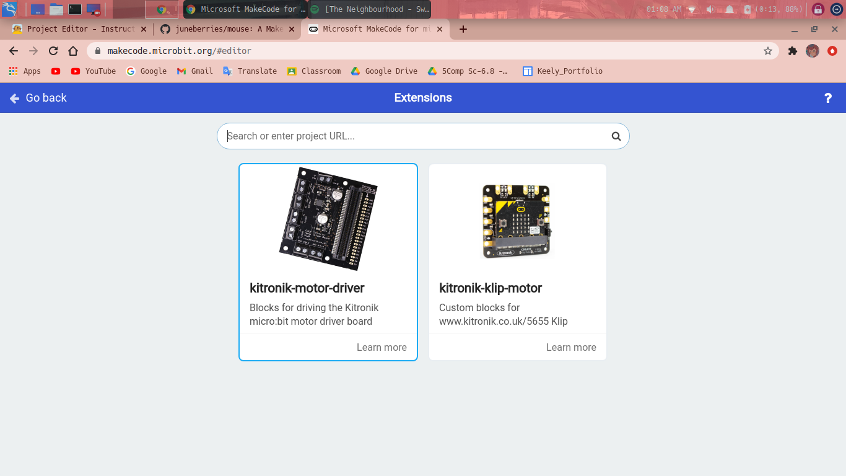Screen dimensions: 846x476
Task: Open the screen recorder panel icon
Action: [x=94, y=9]
